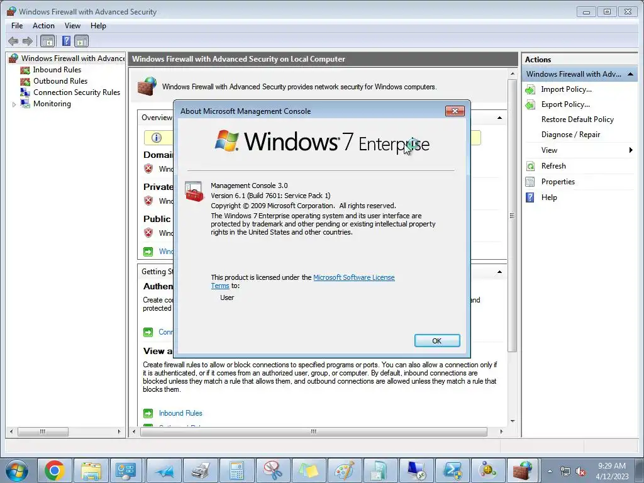Click Restore Default Policy action
The width and height of the screenshot is (644, 483).
point(577,119)
